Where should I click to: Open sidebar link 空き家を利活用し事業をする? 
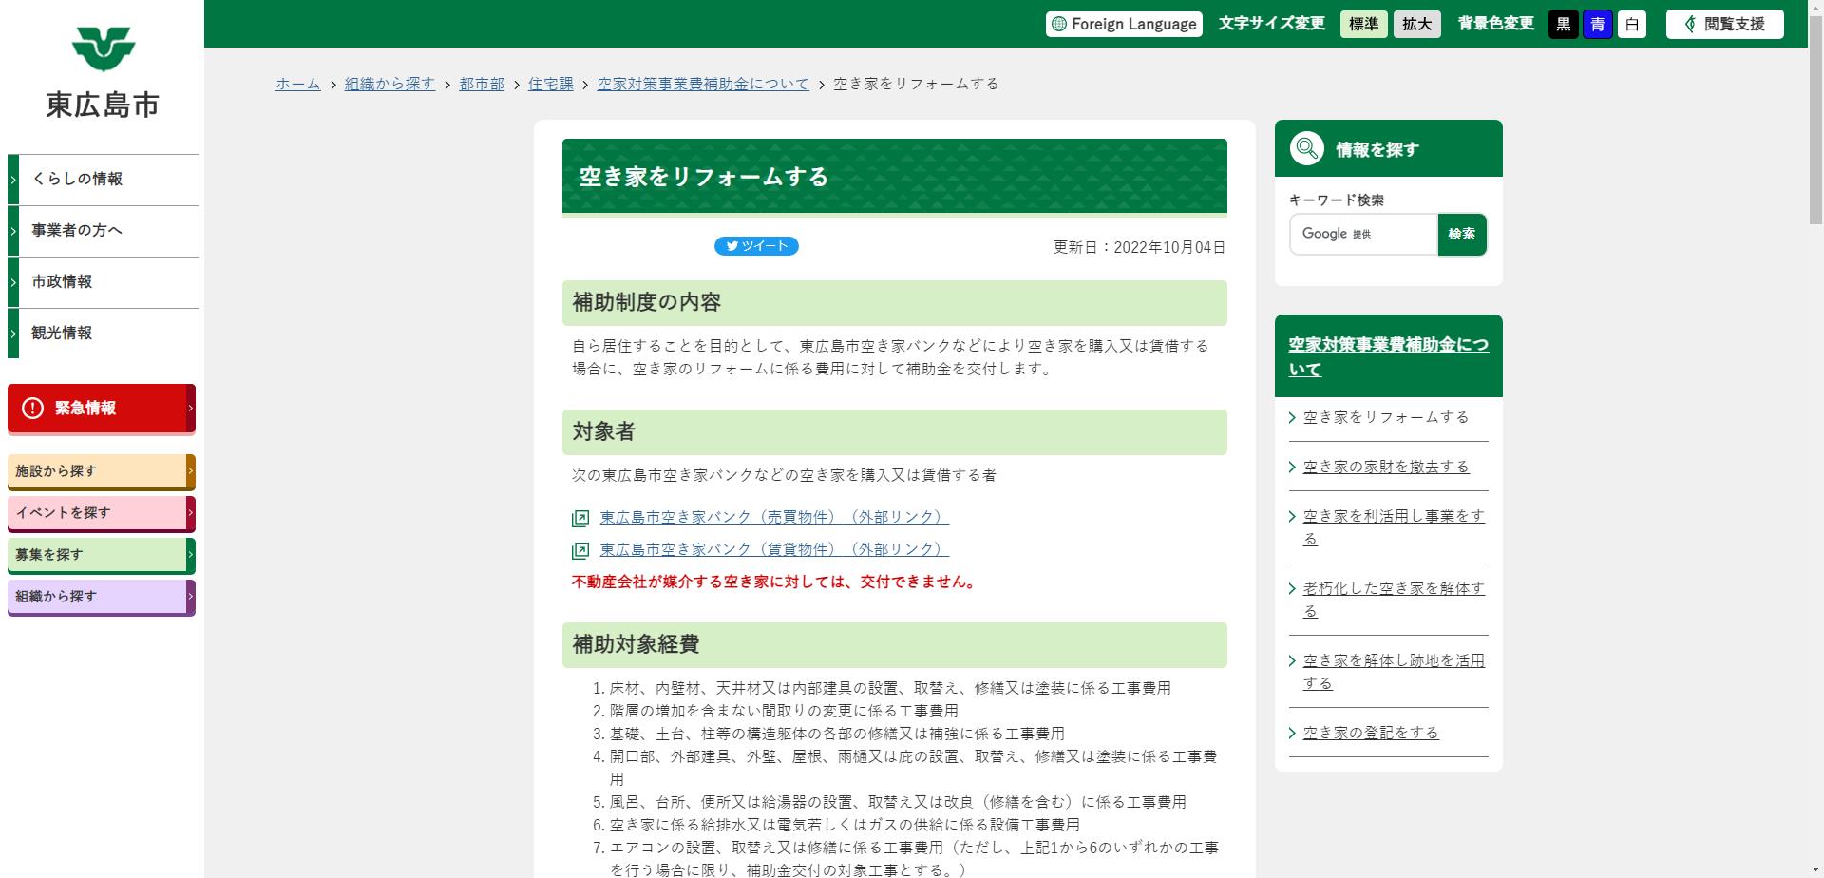pos(1394,527)
